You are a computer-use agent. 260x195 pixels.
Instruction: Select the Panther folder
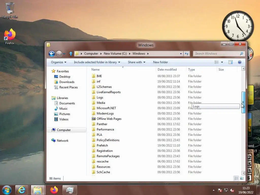pos(102,124)
